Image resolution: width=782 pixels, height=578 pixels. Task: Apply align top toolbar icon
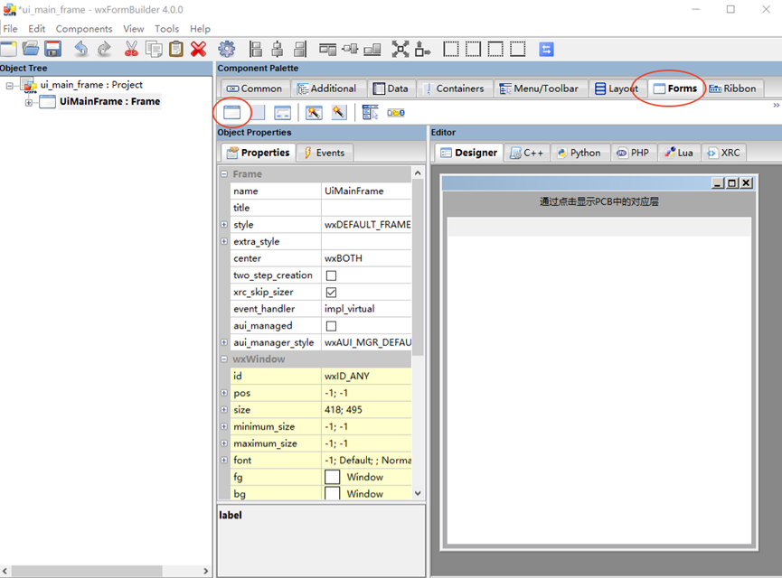(x=327, y=49)
